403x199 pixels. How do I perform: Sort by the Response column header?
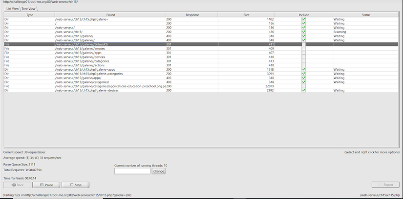pos(192,15)
